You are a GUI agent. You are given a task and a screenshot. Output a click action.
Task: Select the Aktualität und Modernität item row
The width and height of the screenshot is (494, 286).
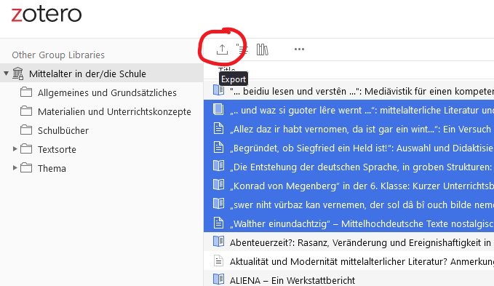click(348, 261)
